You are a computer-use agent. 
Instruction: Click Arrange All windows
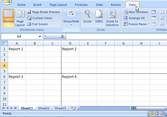coord(134,18)
